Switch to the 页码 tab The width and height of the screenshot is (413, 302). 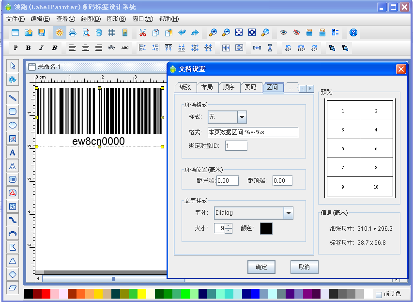250,87
